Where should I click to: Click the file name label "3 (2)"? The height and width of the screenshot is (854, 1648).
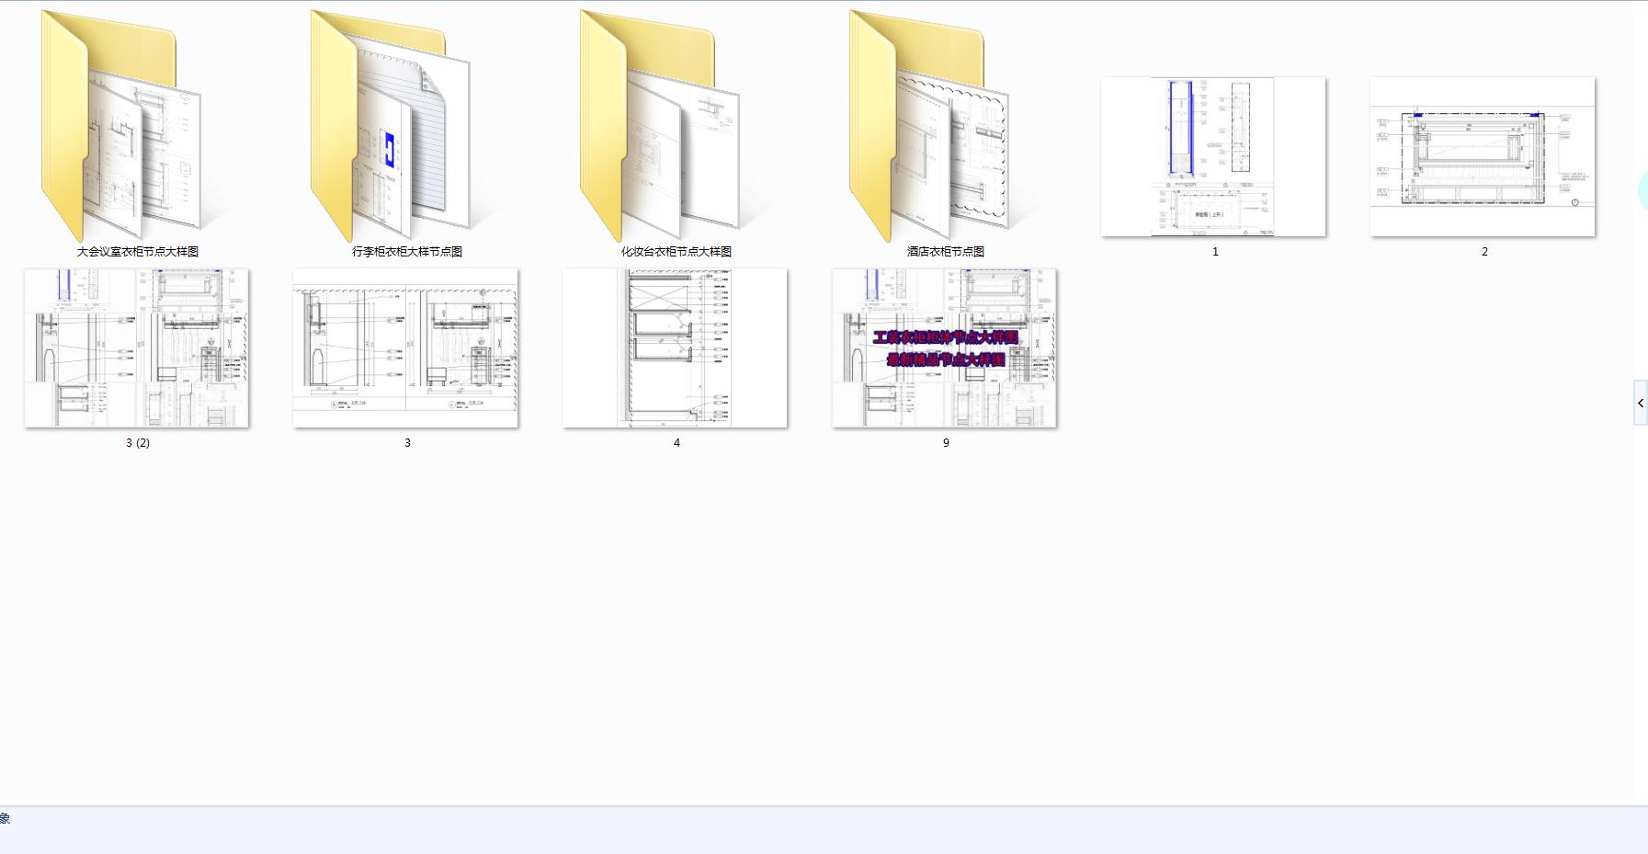138,442
